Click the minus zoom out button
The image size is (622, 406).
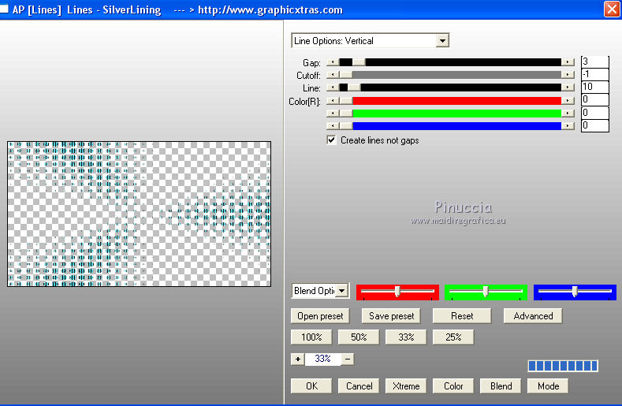(348, 359)
